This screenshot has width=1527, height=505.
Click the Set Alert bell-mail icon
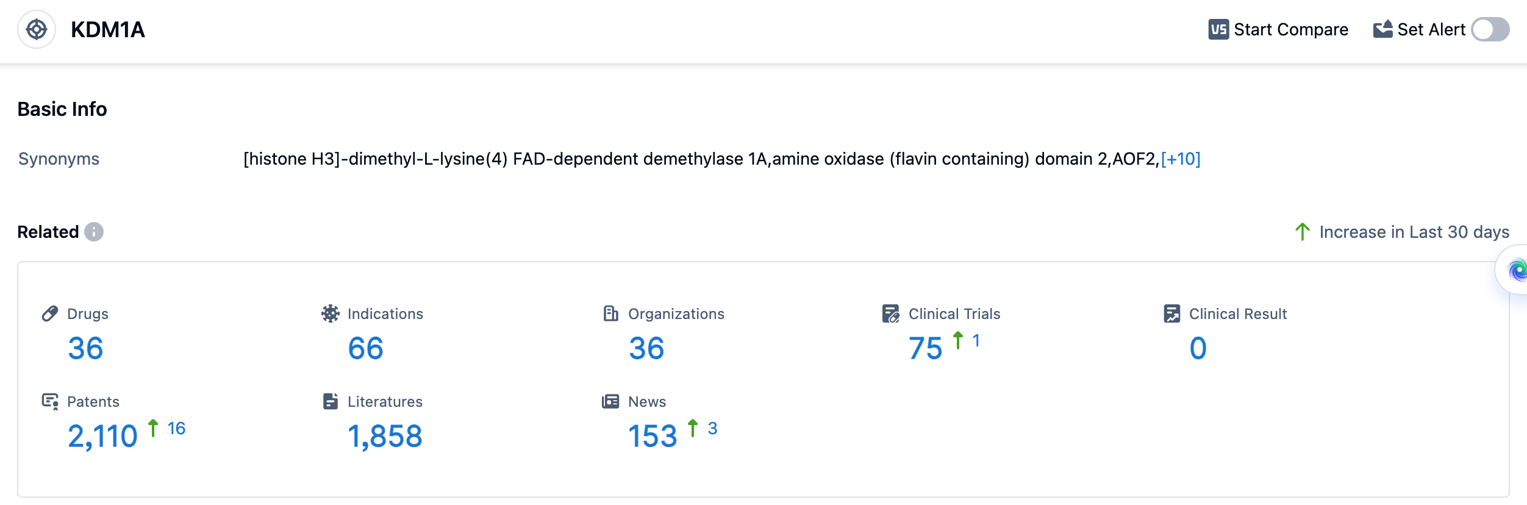click(1382, 29)
